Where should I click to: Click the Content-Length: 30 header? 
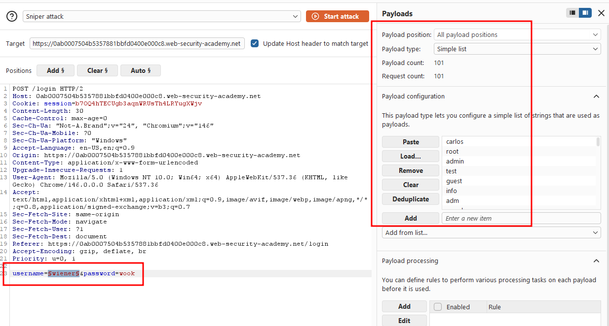click(48, 111)
